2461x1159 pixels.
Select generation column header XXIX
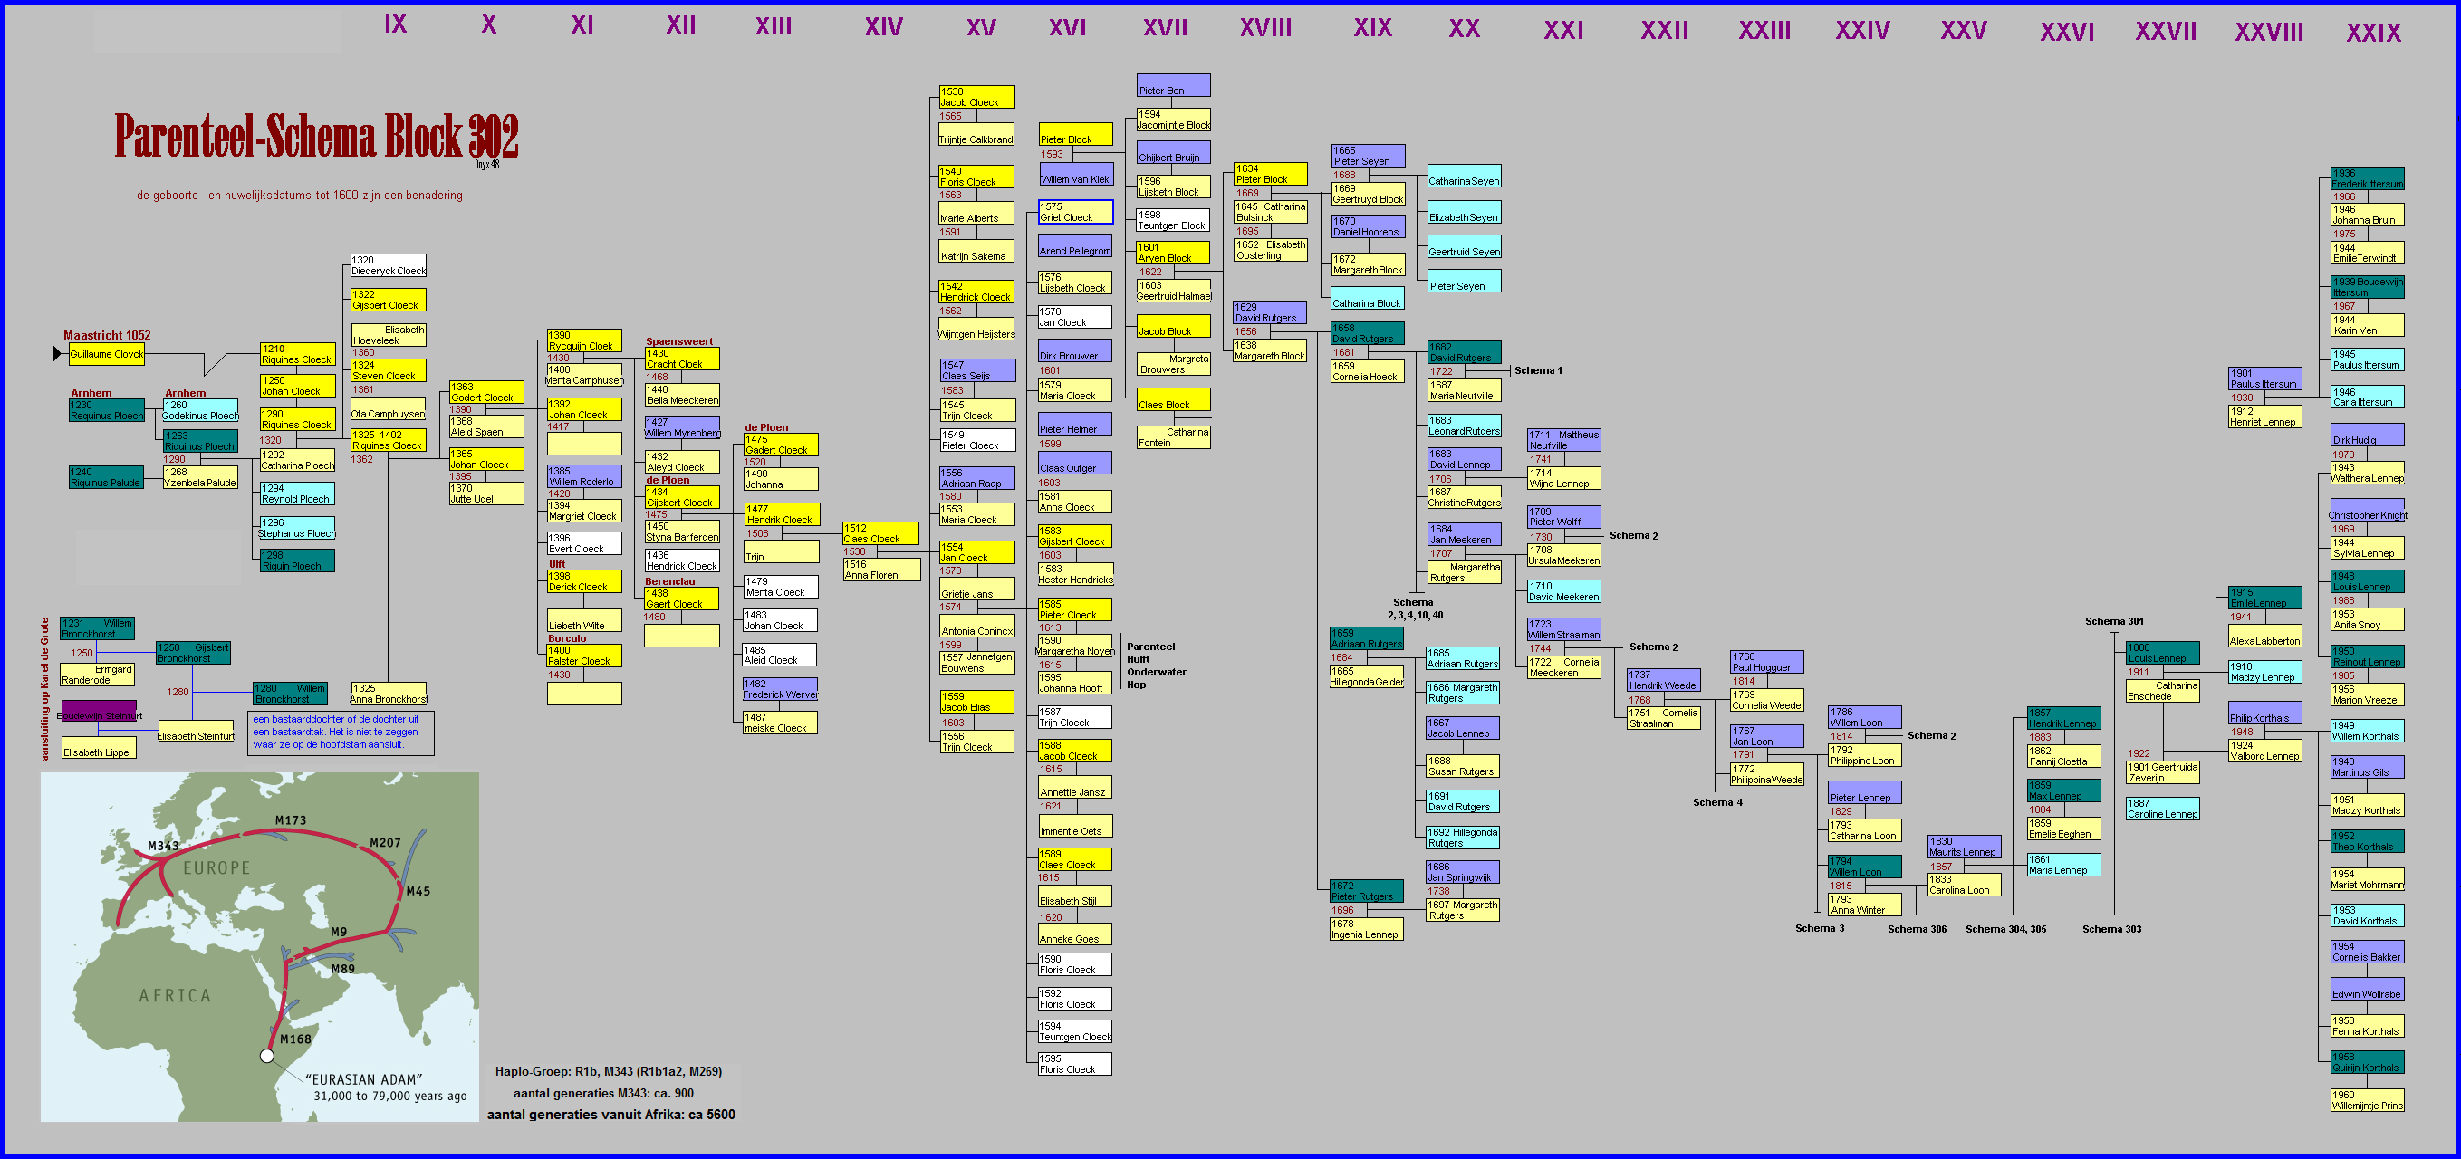pos(2373,33)
